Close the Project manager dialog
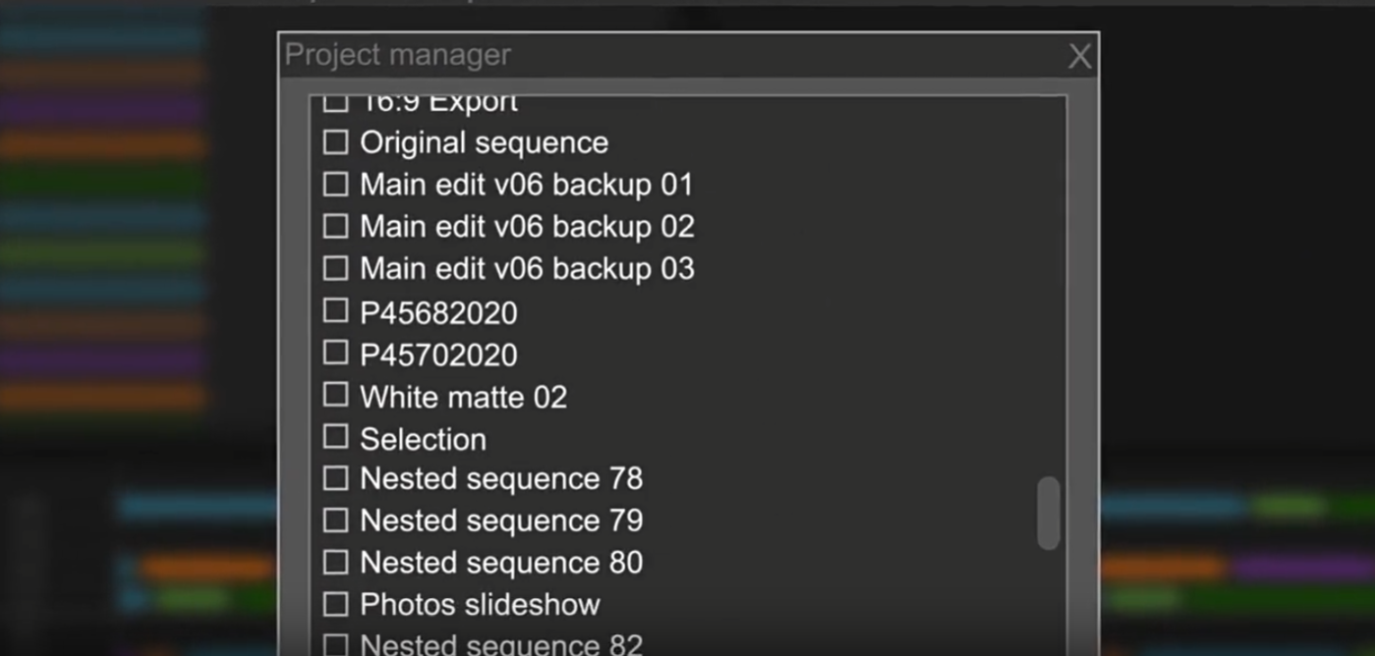 1079,56
